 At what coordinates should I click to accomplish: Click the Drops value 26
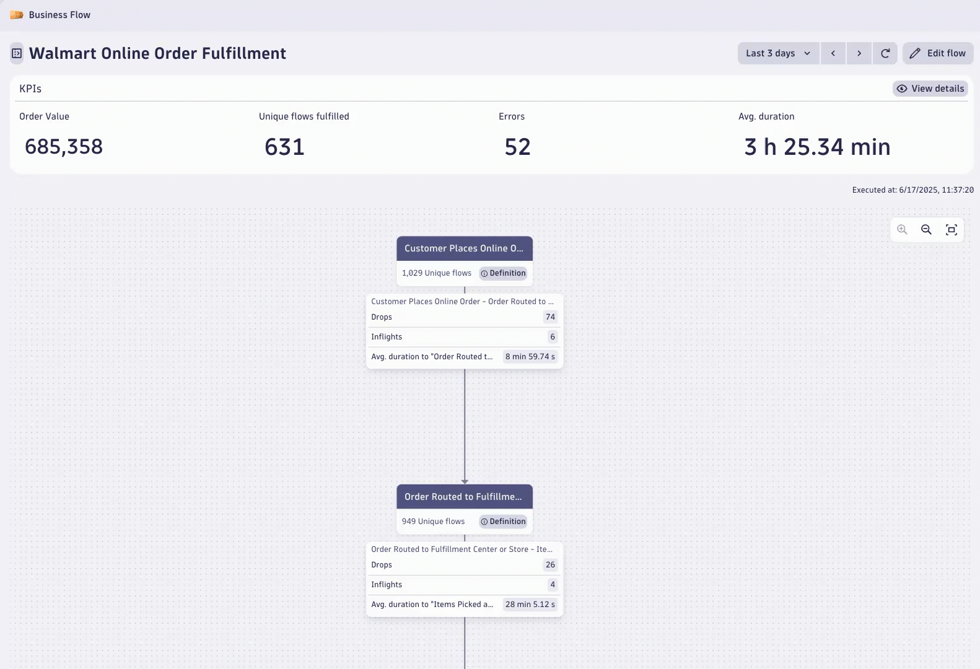tap(550, 565)
